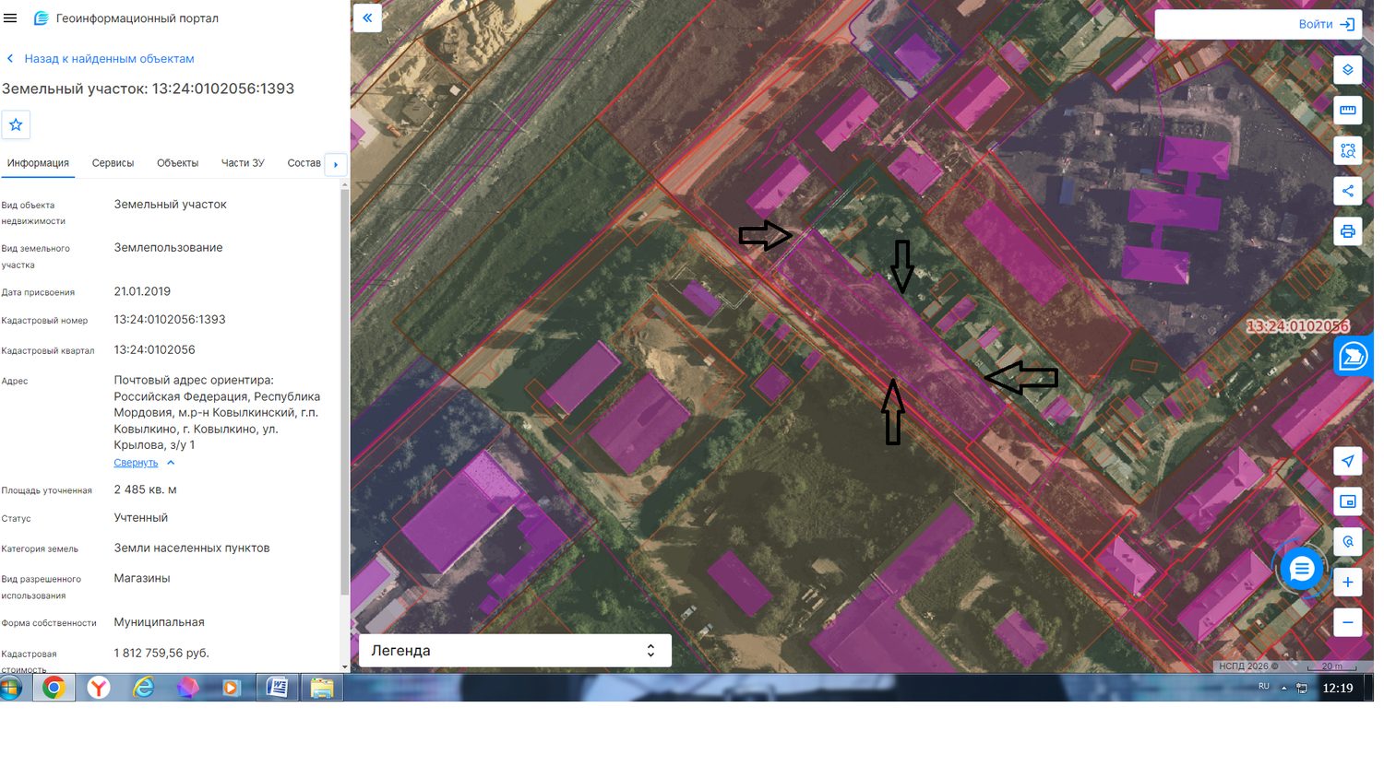The image size is (1384, 778).
Task: Open the chat assistant bubble
Action: (x=1301, y=569)
